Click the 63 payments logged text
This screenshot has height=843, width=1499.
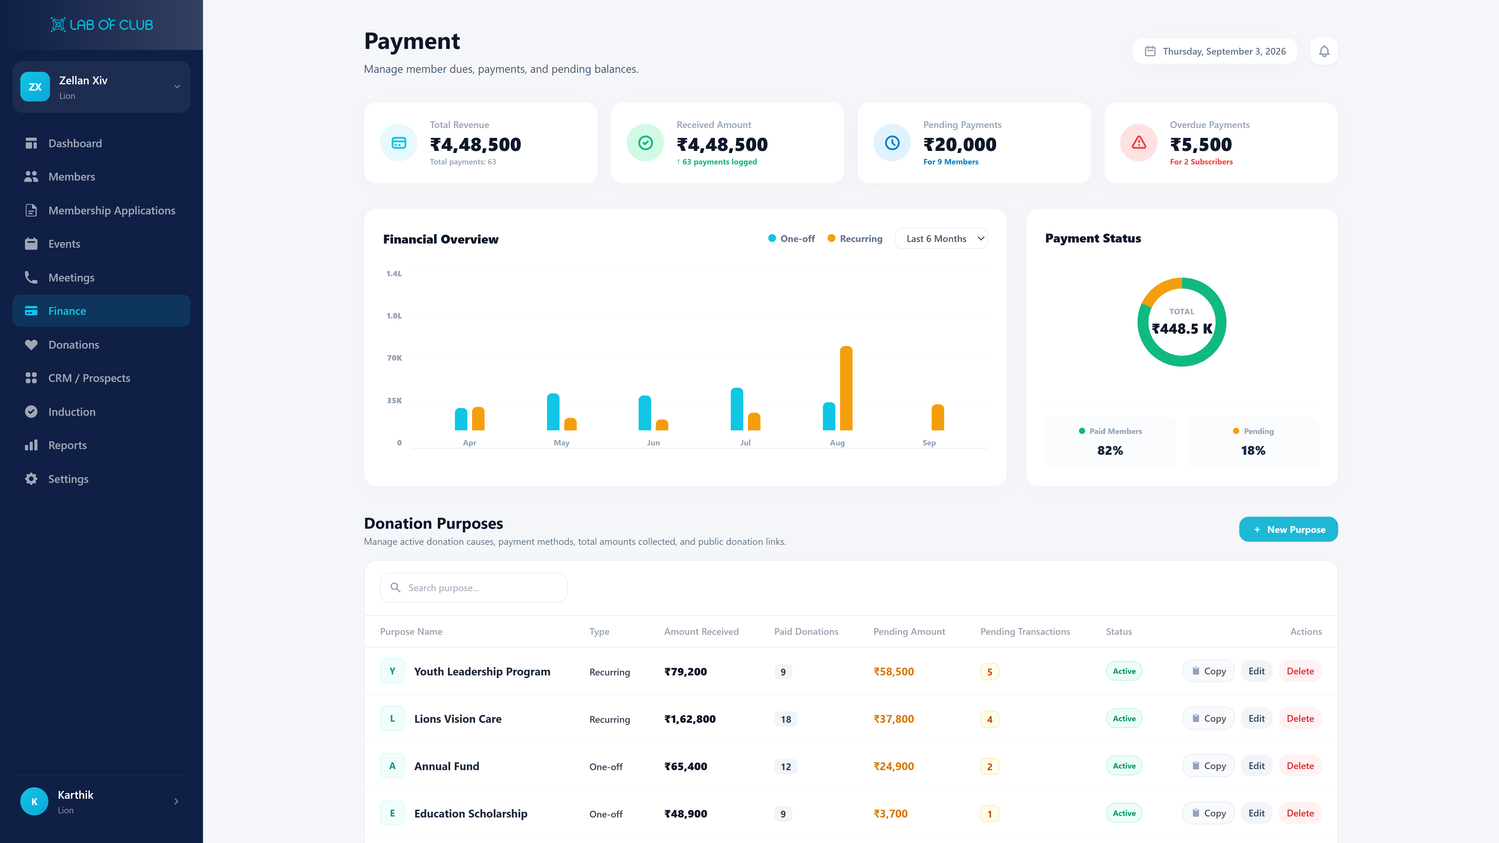click(x=717, y=162)
